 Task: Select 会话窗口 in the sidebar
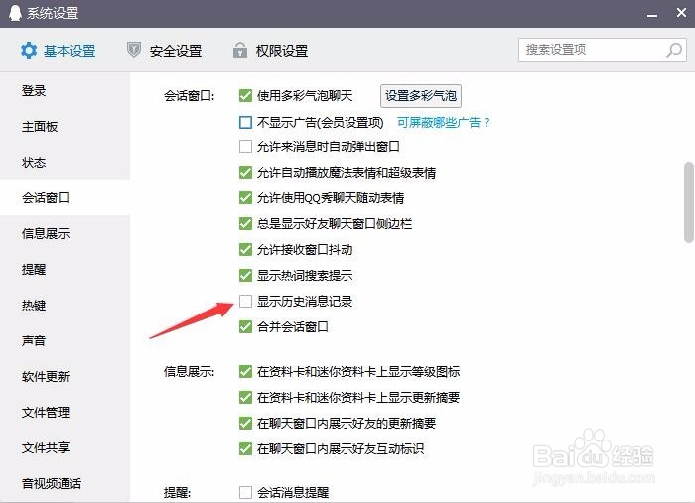coord(65,197)
